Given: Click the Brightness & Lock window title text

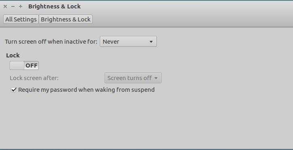Looking at the screenshot, I should pos(55,6).
